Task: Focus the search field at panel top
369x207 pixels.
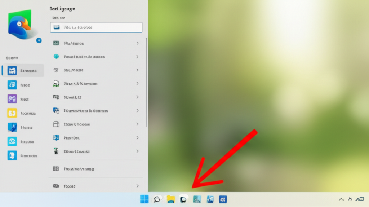Action: tap(96, 27)
